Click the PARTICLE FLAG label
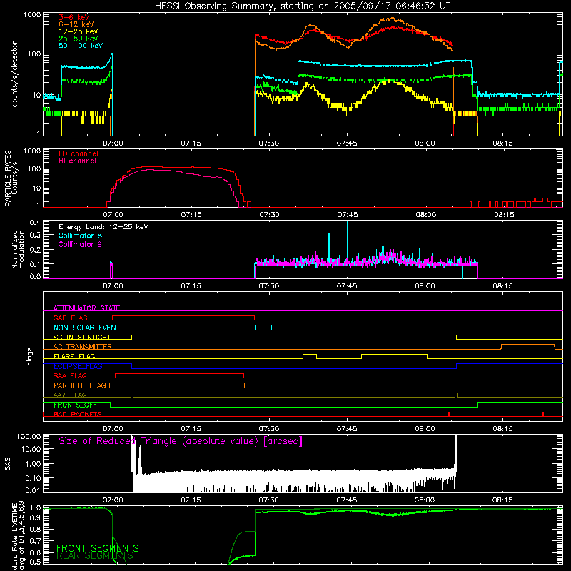Image resolution: width=571 pixels, height=571 pixels. pos(80,385)
